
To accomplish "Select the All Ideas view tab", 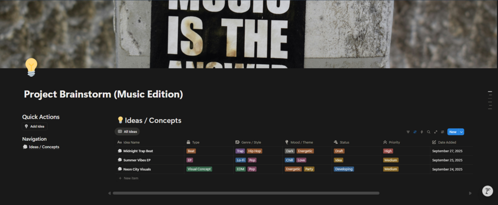I will (x=127, y=131).
